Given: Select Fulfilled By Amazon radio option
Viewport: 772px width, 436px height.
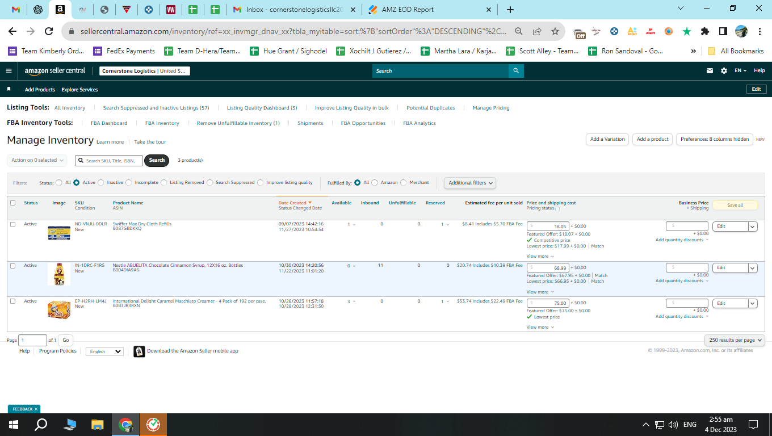Looking at the screenshot, I should tap(375, 183).
